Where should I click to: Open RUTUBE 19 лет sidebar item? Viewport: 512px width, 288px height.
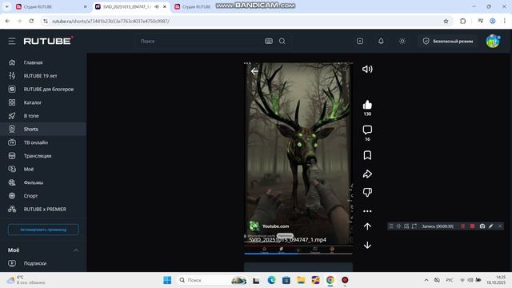coord(43,76)
